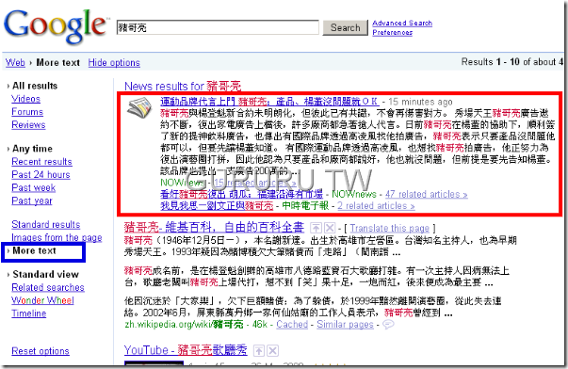Select Standard view option
The image size is (568, 369).
(x=45, y=275)
